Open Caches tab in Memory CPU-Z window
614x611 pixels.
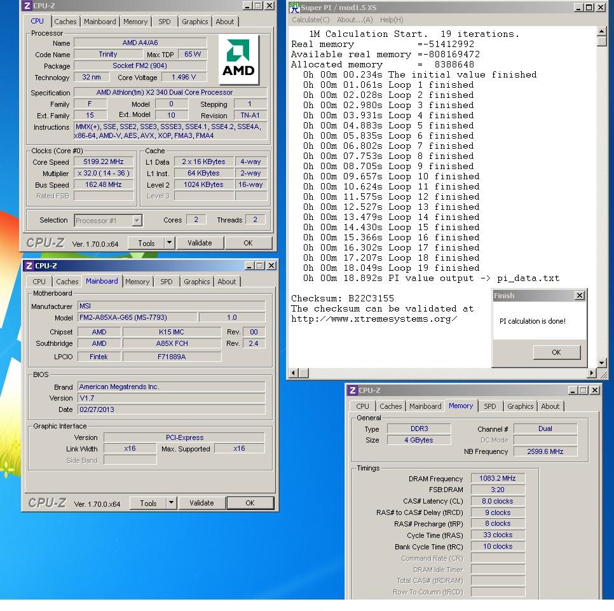[391, 406]
